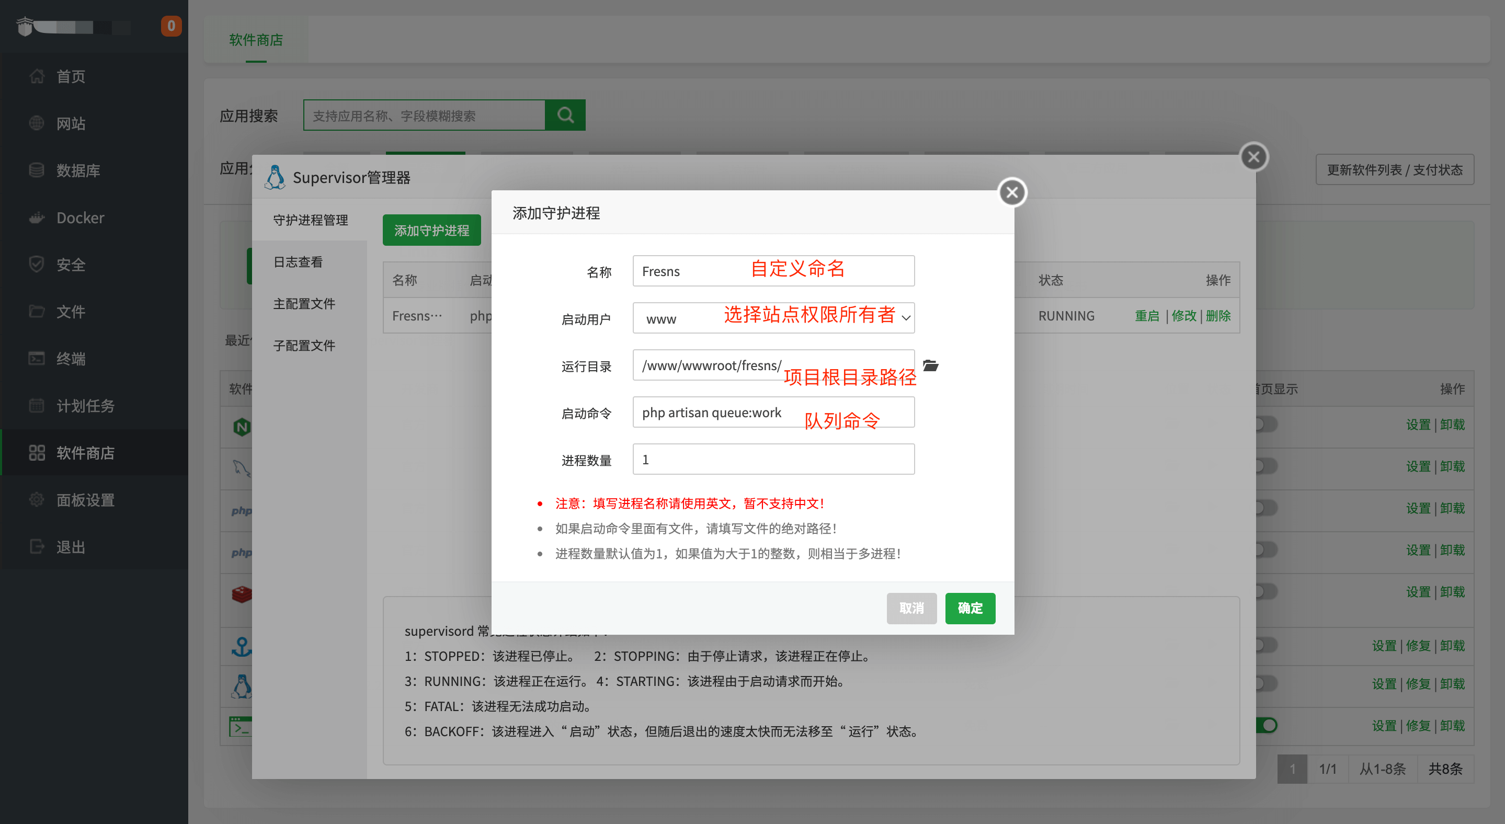
Task: Click the Fresns process name cell
Action: (x=417, y=316)
